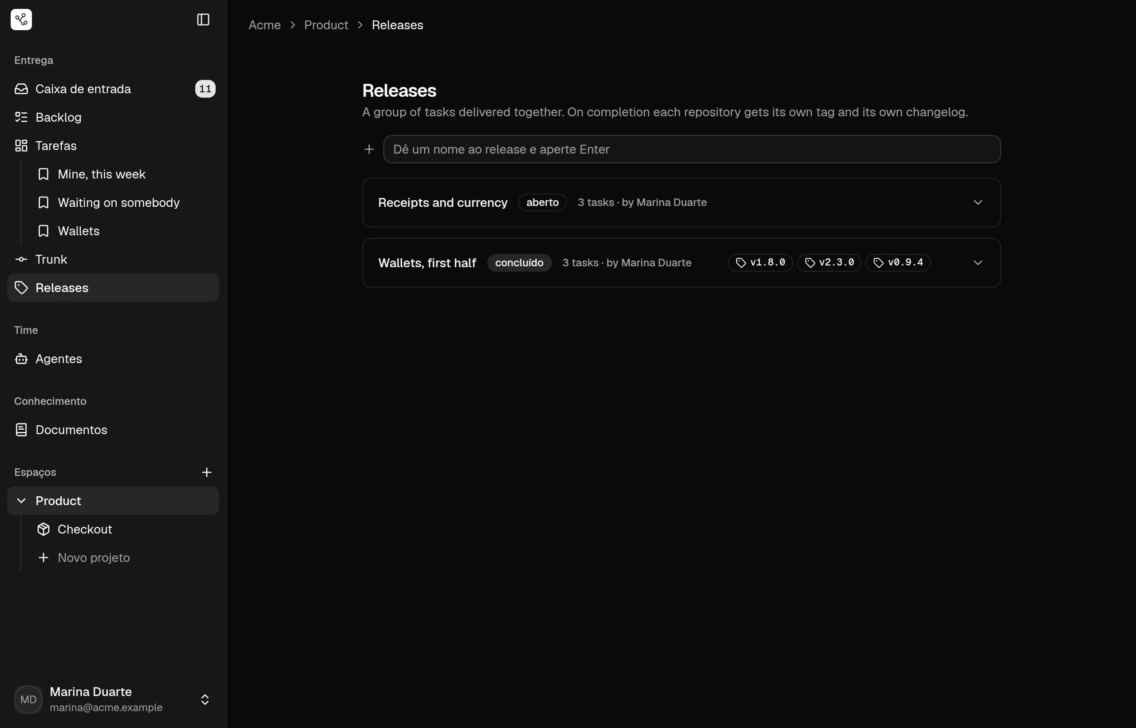Expand the Wallets, first half release

click(x=978, y=263)
